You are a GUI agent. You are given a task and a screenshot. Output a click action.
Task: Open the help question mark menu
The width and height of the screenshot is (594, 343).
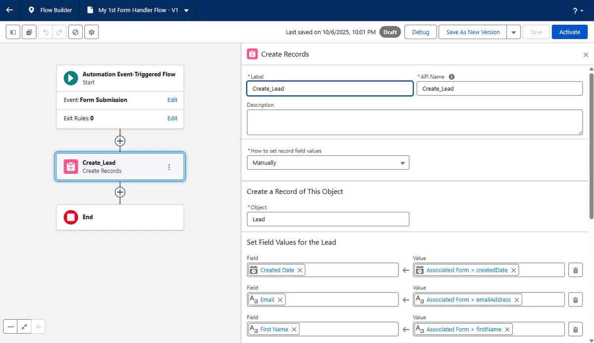(578, 10)
